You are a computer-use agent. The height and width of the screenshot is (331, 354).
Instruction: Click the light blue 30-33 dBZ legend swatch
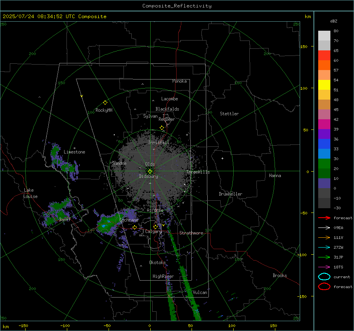click(324, 153)
